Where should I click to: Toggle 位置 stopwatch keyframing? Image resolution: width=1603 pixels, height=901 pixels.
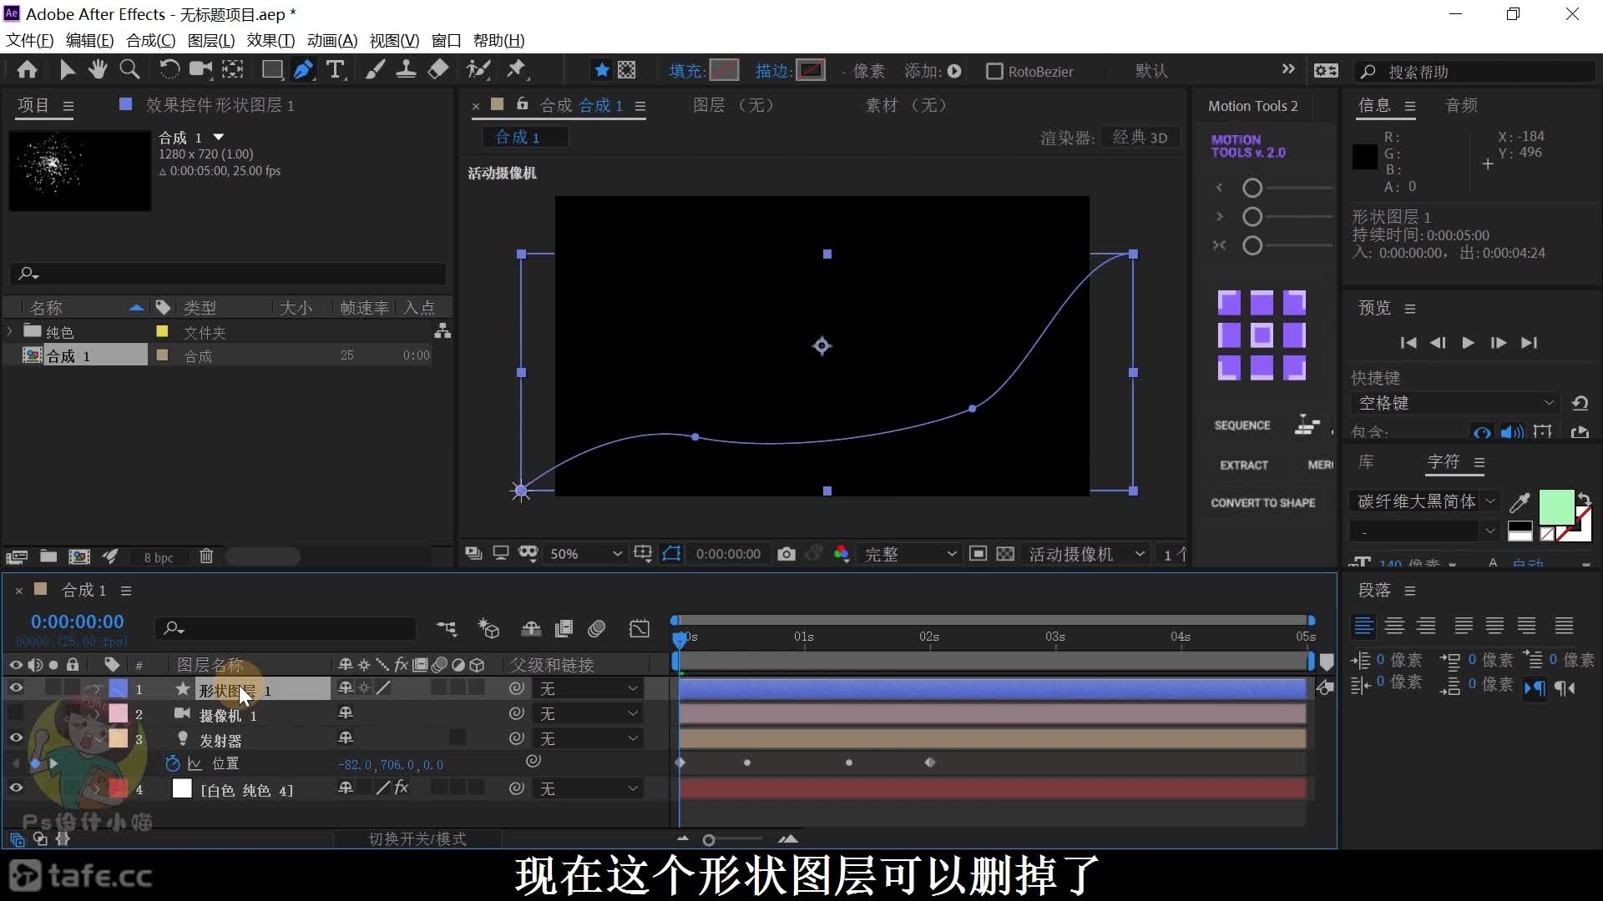tap(173, 763)
